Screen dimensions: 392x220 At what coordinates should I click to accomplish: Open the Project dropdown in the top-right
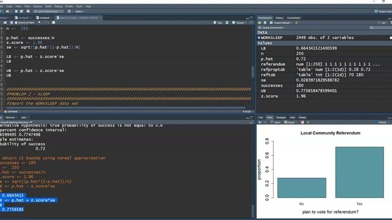[x=383, y=12]
